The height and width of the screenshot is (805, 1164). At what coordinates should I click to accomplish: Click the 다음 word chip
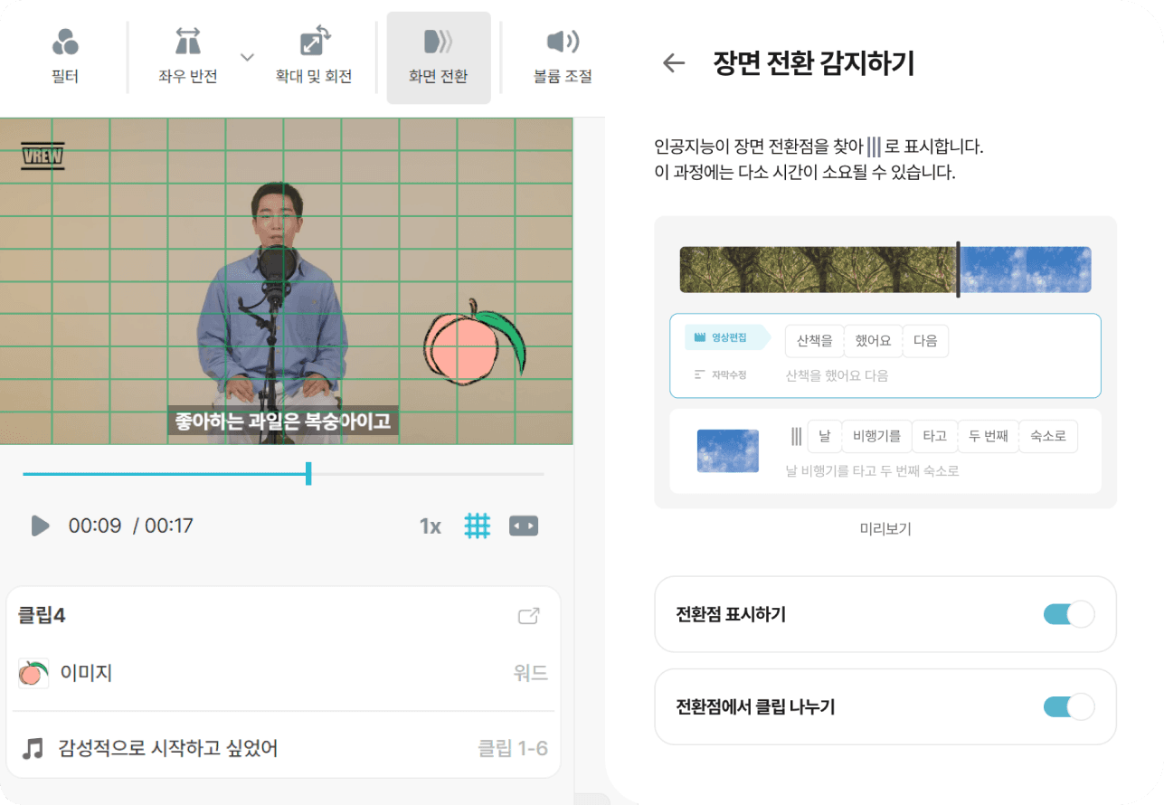pyautogui.click(x=925, y=341)
